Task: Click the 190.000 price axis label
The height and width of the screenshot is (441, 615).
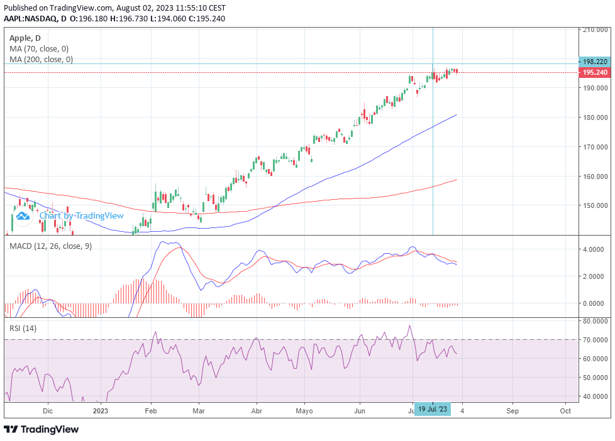Action: [596, 88]
